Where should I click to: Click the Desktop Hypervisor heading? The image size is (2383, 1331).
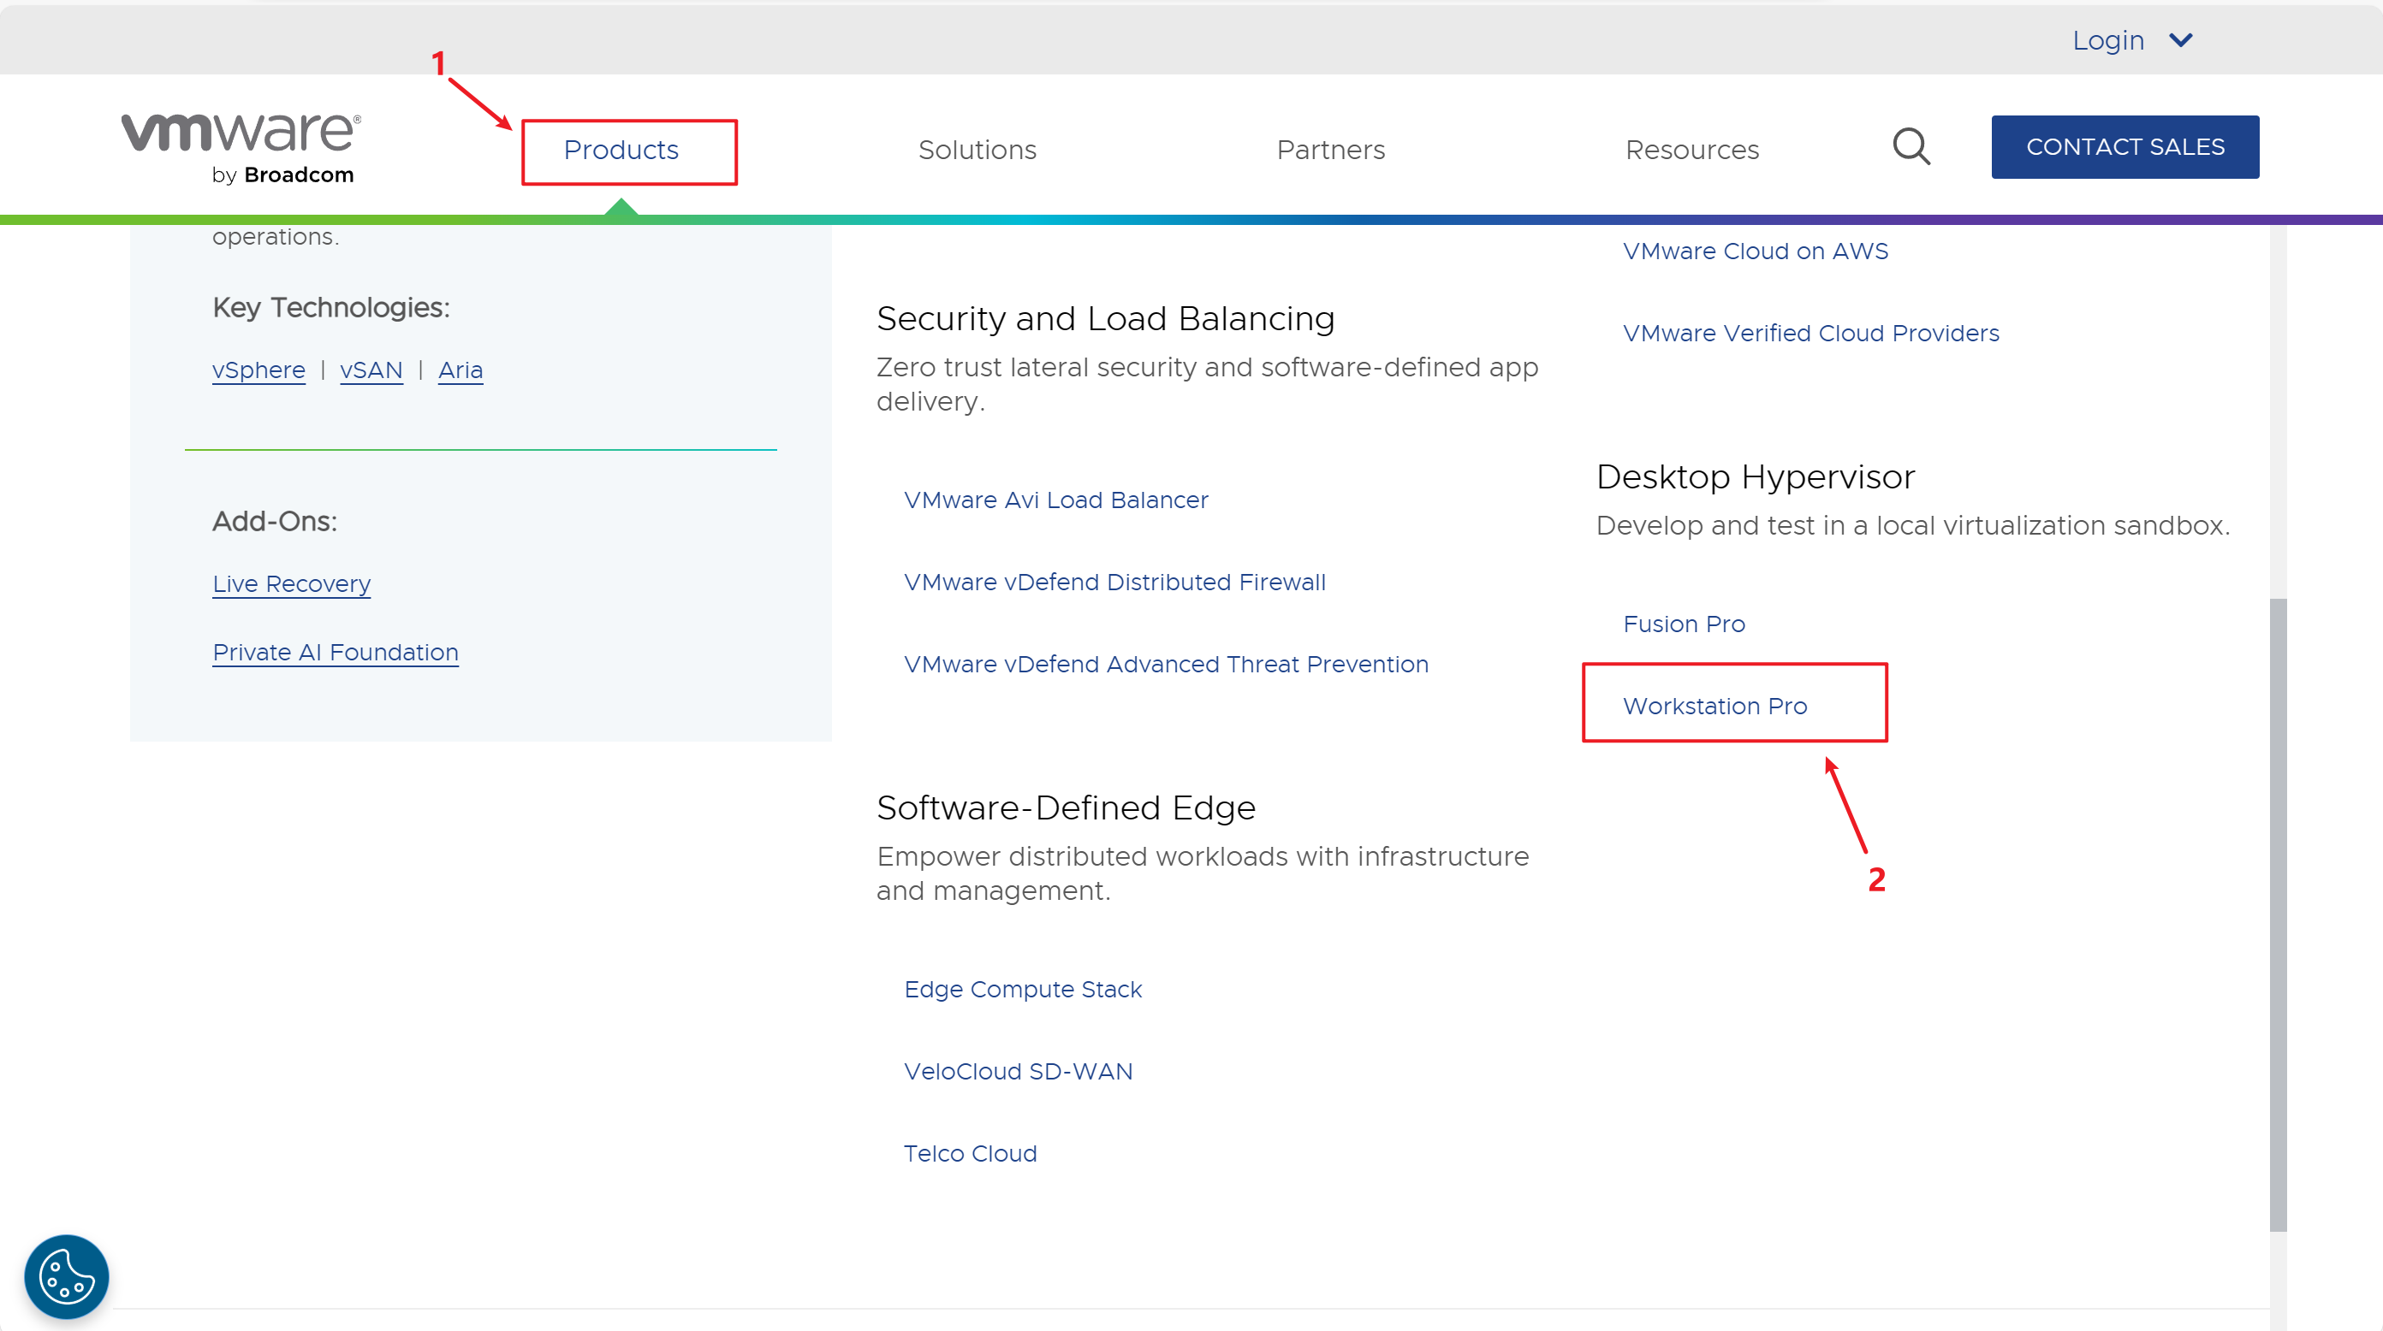coord(1755,477)
